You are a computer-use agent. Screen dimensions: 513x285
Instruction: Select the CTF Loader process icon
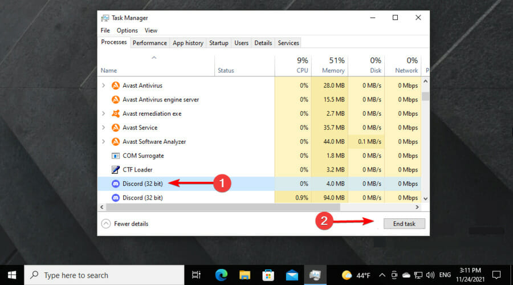point(116,169)
